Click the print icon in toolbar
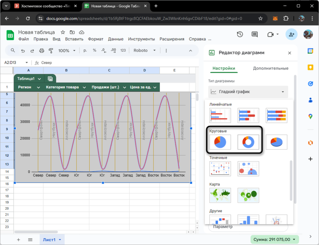319x245 pixels. tap(41, 50)
